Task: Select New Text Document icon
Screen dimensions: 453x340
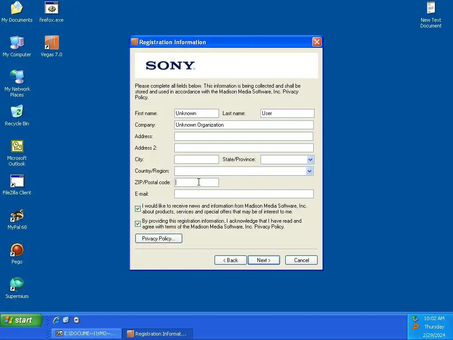Action: tap(431, 15)
